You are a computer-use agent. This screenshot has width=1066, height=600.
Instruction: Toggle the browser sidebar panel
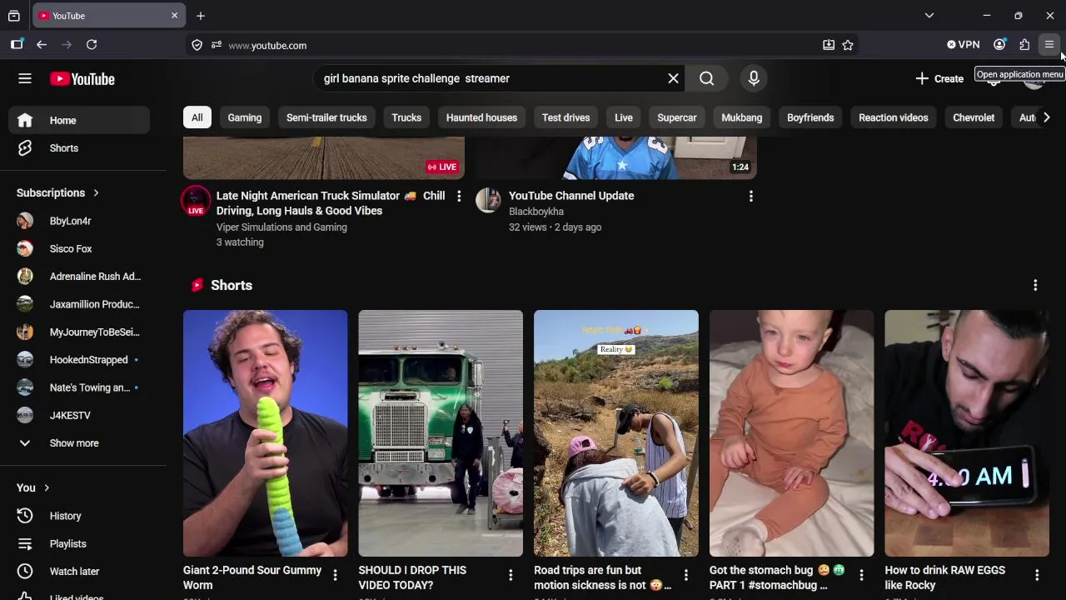point(17,45)
